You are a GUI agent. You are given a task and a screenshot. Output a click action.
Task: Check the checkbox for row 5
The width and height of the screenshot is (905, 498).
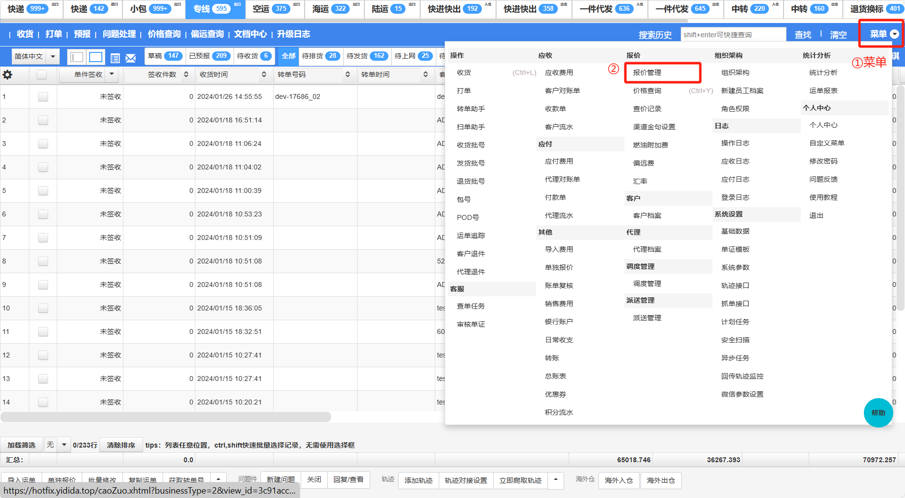tap(43, 190)
